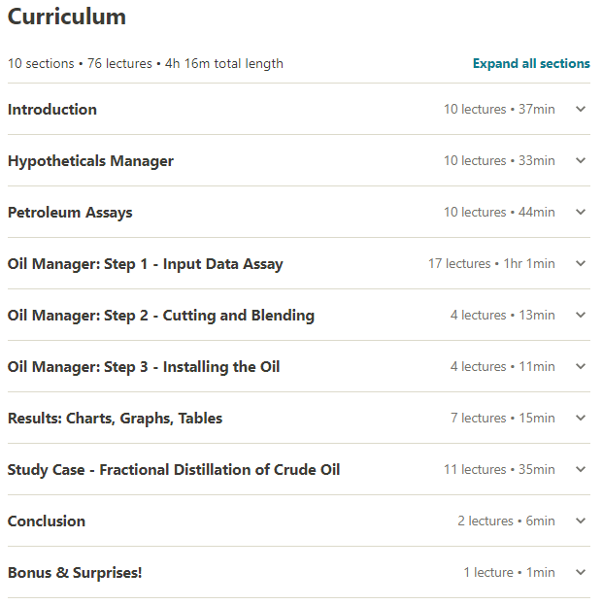Open the Petroleum Assays section title
This screenshot has width=603, height=605.
click(70, 213)
